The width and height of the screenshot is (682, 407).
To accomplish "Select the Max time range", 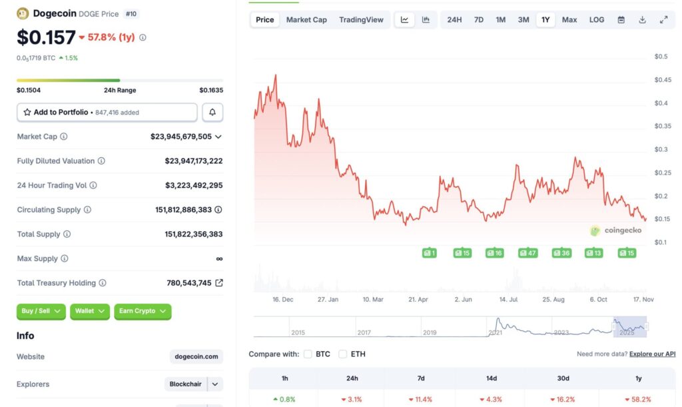I will [x=569, y=19].
